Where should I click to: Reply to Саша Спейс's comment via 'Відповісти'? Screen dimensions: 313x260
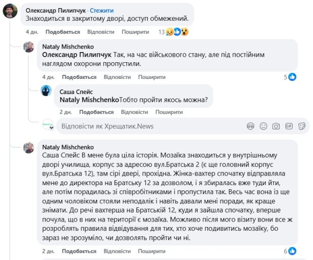tap(135, 112)
